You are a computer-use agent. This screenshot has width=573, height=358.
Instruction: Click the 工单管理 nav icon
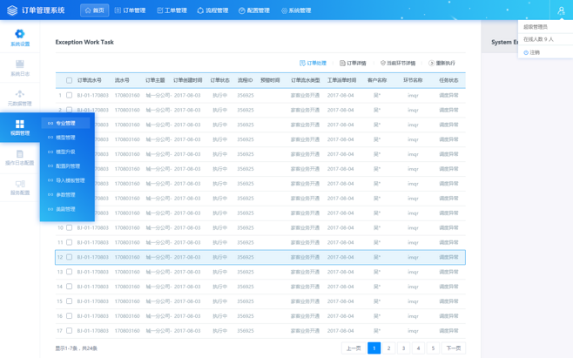pyautogui.click(x=159, y=10)
